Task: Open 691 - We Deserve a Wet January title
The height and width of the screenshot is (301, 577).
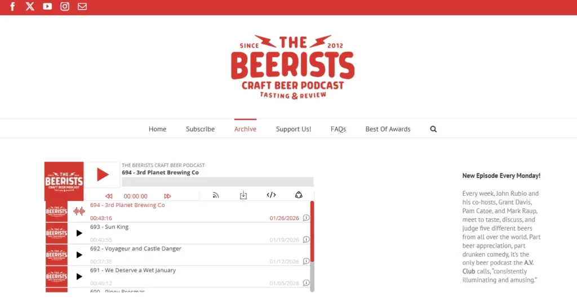Action: click(133, 270)
